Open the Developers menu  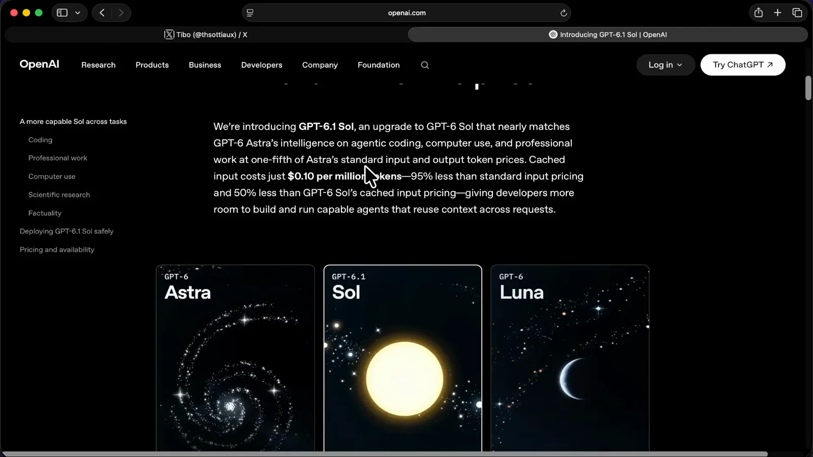262,65
